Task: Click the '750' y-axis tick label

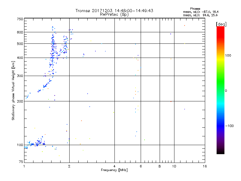Action: click(20, 19)
